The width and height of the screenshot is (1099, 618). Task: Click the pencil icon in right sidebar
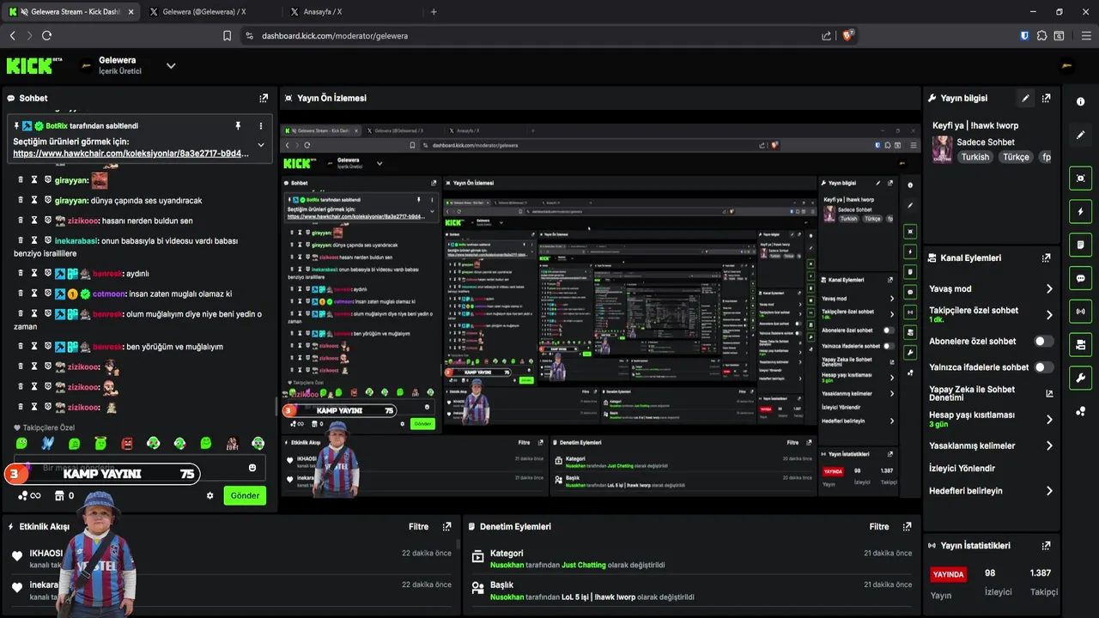point(1080,135)
